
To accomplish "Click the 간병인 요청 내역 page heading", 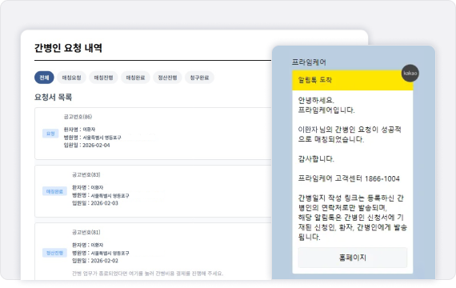I will 68,48.
